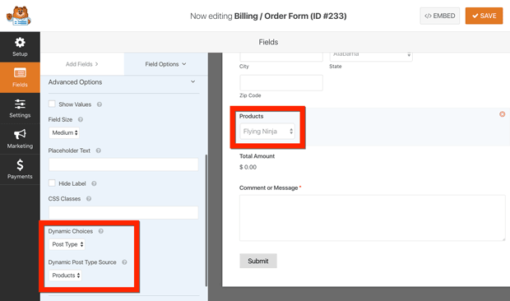Collapse the Advanced Options section
Viewport: 510px width, 301px height.
(192, 82)
